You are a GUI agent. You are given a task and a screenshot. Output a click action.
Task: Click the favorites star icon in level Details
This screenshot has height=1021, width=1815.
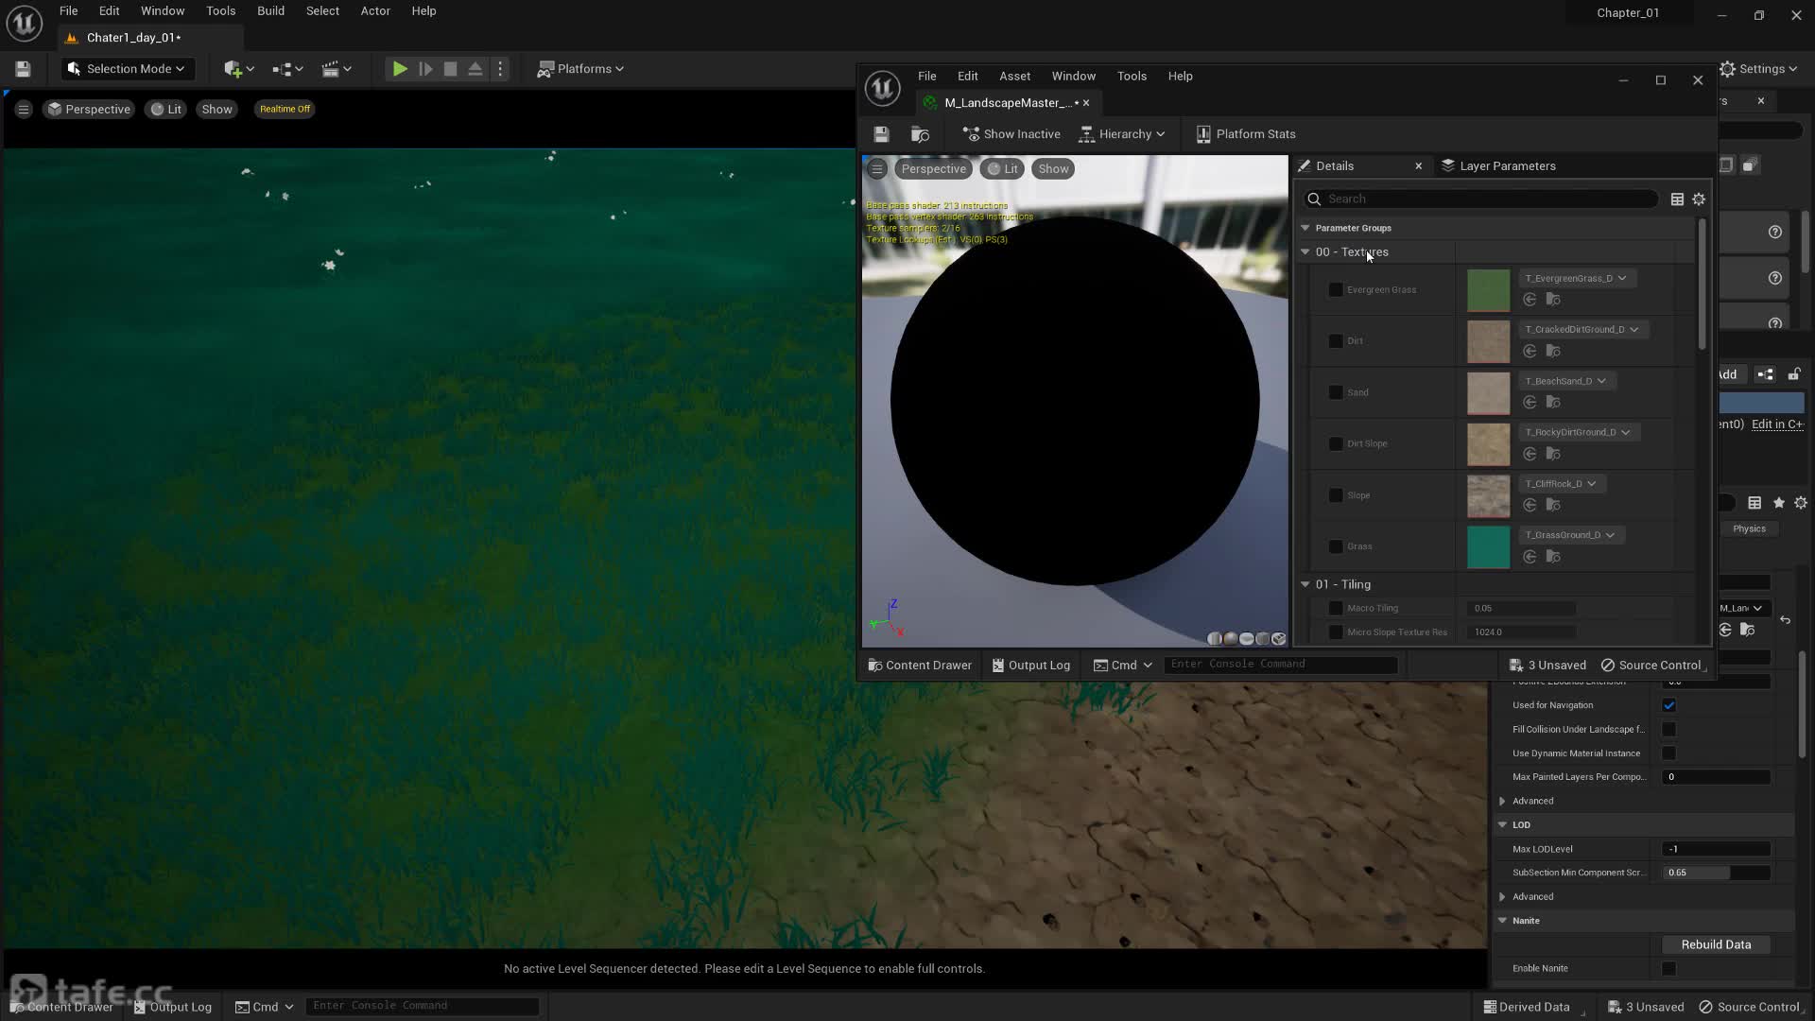(x=1779, y=503)
